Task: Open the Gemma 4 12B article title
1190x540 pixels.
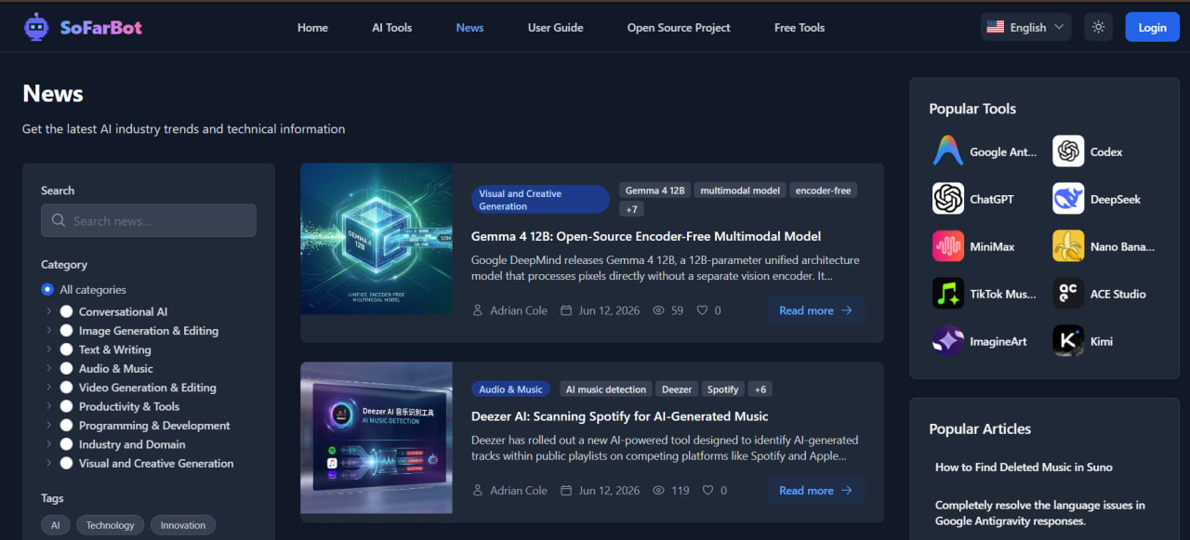Action: pos(646,236)
